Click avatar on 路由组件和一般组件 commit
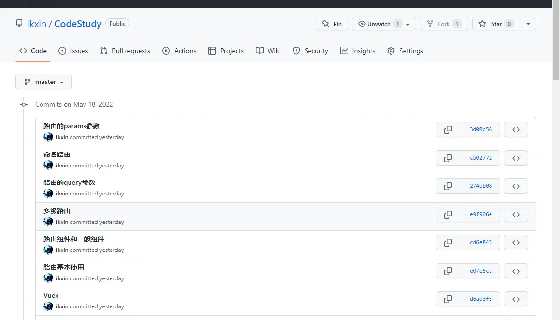Image resolution: width=560 pixels, height=320 pixels. click(x=48, y=250)
